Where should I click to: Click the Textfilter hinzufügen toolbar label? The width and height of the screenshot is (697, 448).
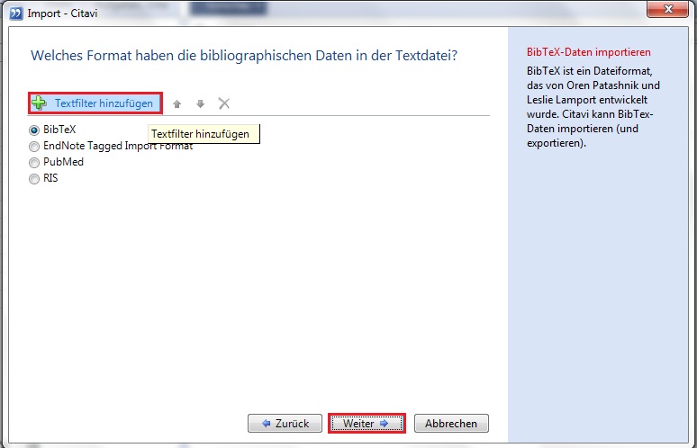(x=104, y=103)
